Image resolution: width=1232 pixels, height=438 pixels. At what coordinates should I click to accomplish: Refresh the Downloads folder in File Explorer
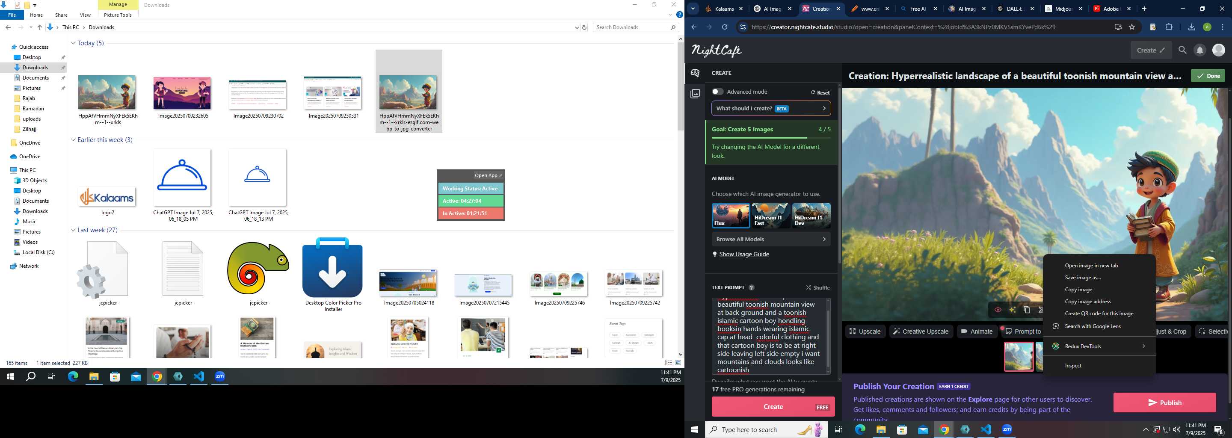(584, 27)
